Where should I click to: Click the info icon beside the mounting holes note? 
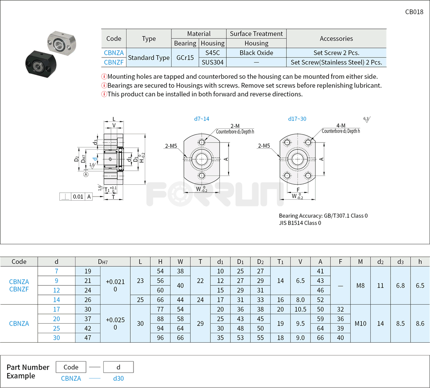pos(104,77)
